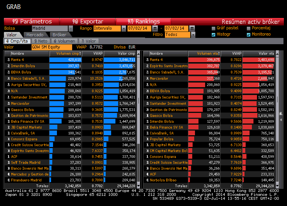Select the 5) Neto view

[41, 41]
